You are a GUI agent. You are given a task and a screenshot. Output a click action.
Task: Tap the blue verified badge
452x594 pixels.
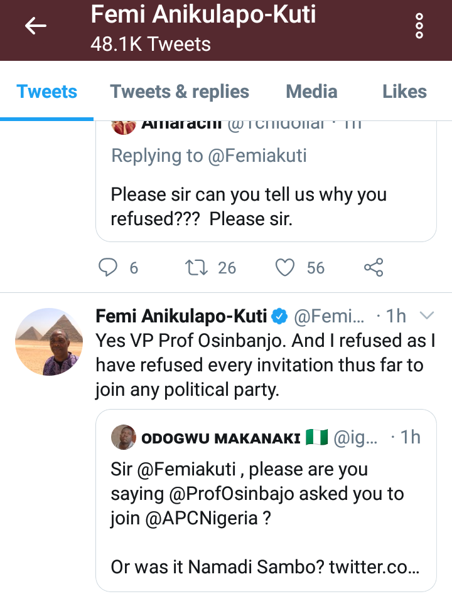pos(279,316)
